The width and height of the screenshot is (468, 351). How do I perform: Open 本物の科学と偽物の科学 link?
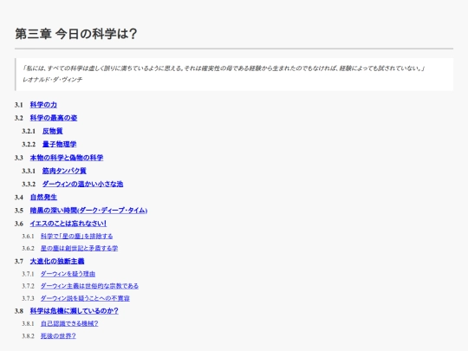(67, 158)
